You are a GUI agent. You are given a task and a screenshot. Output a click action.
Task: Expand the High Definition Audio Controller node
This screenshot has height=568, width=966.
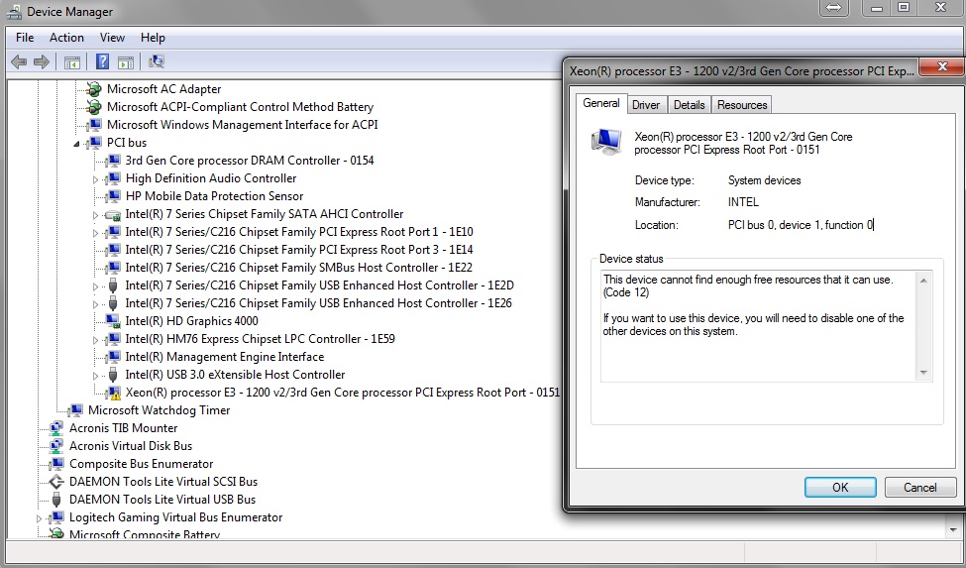tap(95, 179)
